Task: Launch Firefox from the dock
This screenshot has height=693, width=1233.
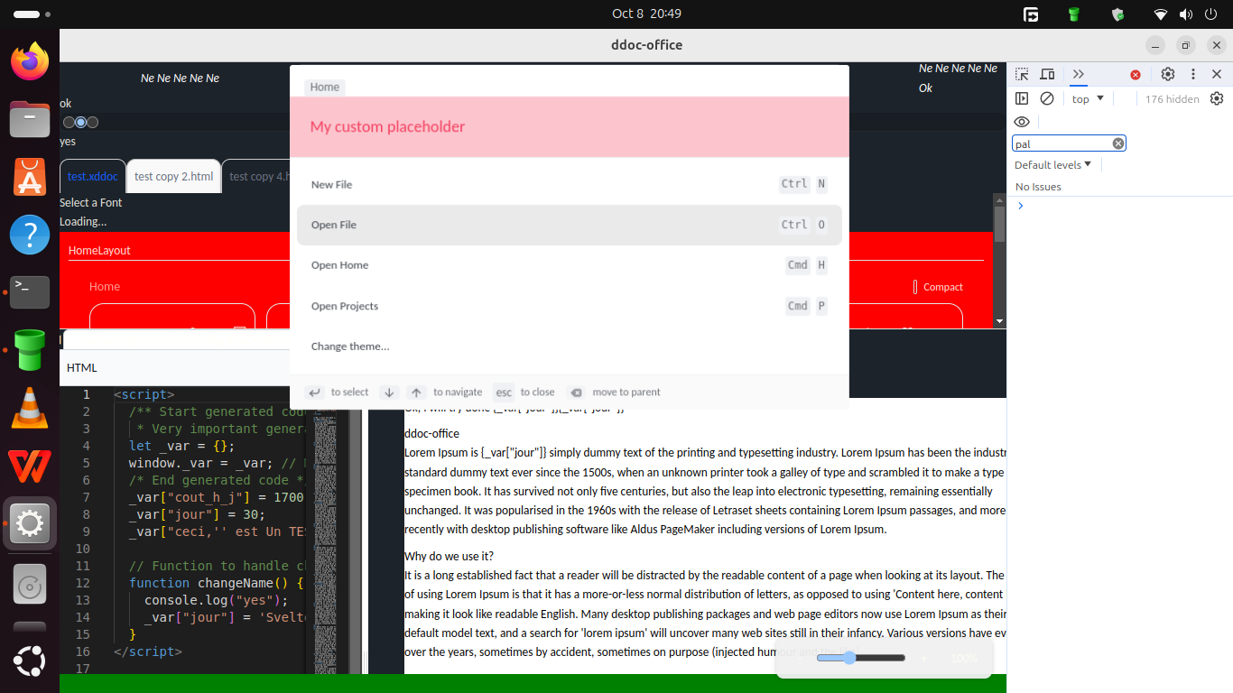Action: 30,61
